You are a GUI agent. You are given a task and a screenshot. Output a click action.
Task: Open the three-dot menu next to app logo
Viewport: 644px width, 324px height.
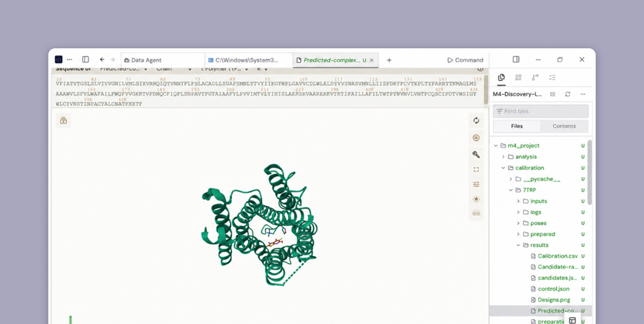coord(70,60)
